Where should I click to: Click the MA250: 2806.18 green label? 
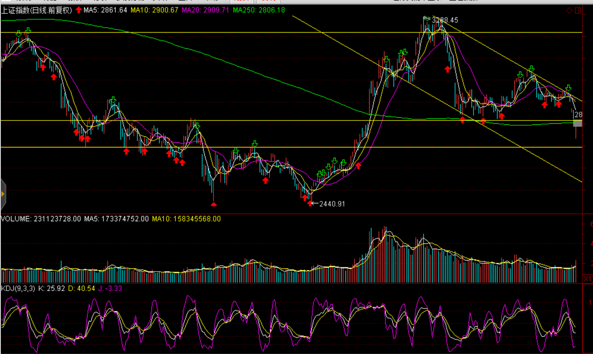[x=259, y=10]
